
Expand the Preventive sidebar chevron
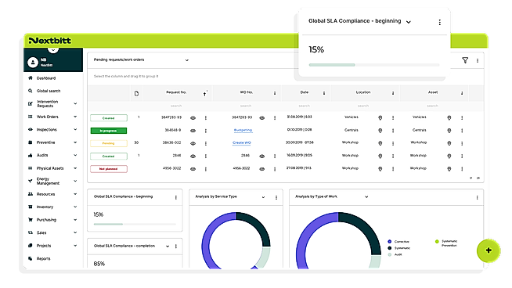pos(75,142)
